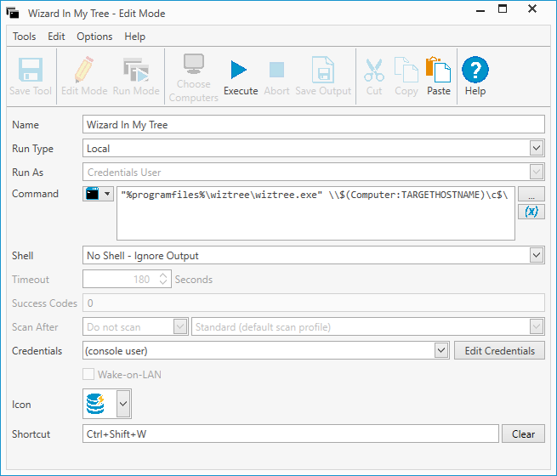This screenshot has height=476, width=557.
Task: Click Save Output toolbar icon
Action: tap(323, 70)
